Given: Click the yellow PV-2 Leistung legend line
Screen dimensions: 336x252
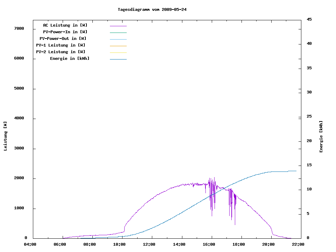Looking at the screenshot, I should click(118, 52).
